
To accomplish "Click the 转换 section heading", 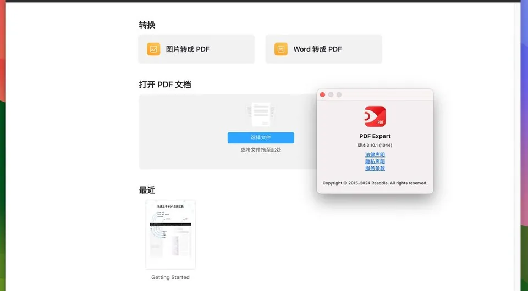I will [x=147, y=25].
